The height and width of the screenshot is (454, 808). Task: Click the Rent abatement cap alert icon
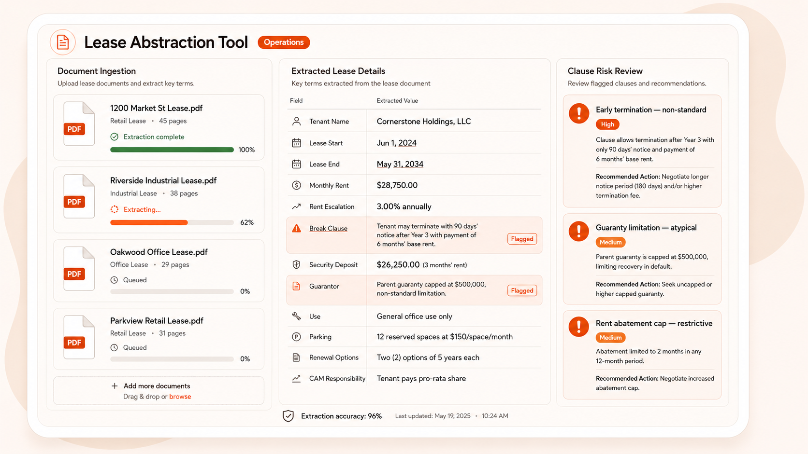[x=579, y=327]
